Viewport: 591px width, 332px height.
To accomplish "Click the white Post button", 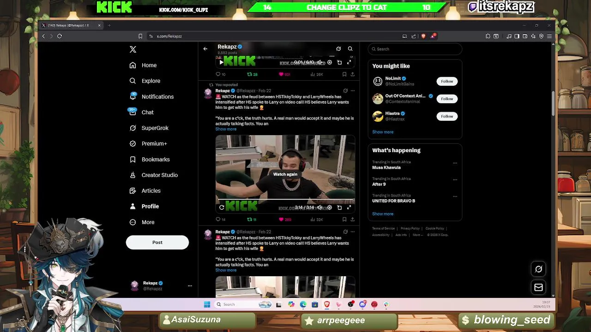I will [157, 243].
